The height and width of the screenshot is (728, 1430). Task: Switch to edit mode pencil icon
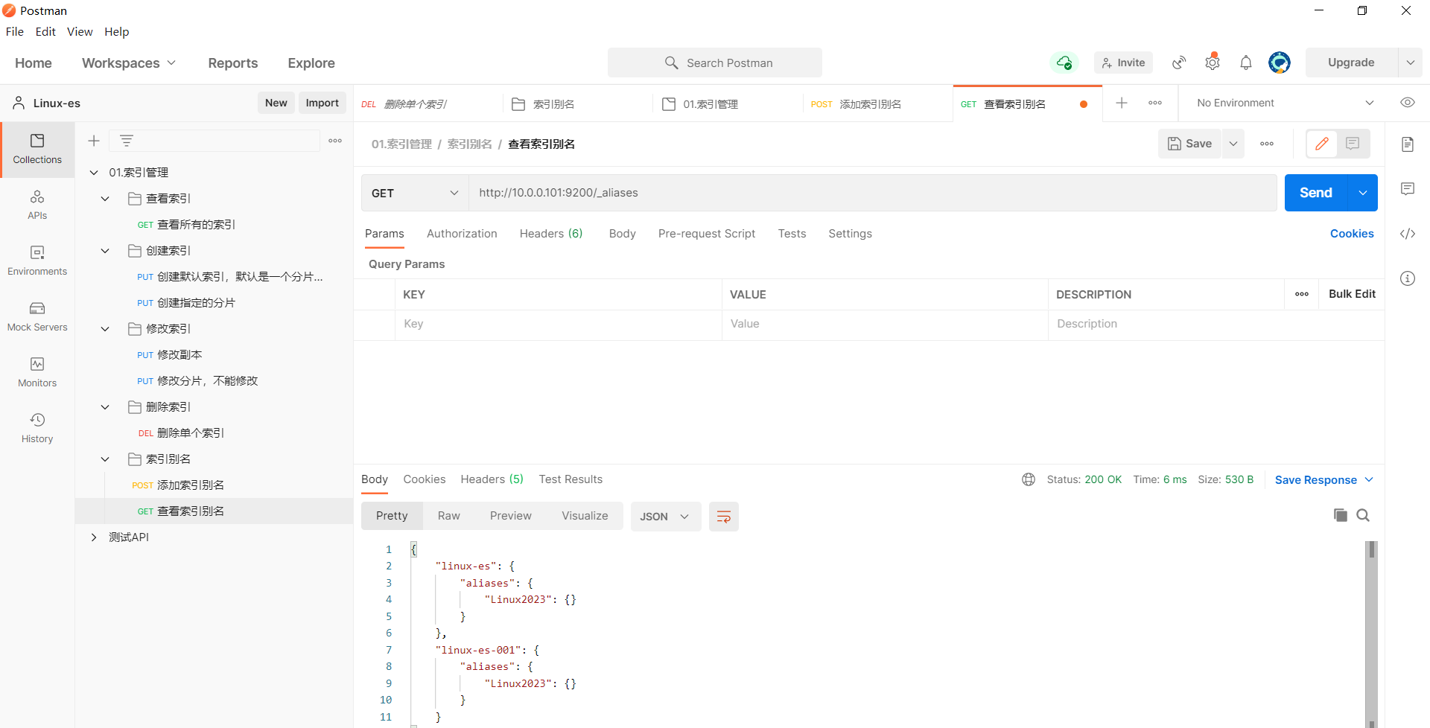pos(1322,144)
